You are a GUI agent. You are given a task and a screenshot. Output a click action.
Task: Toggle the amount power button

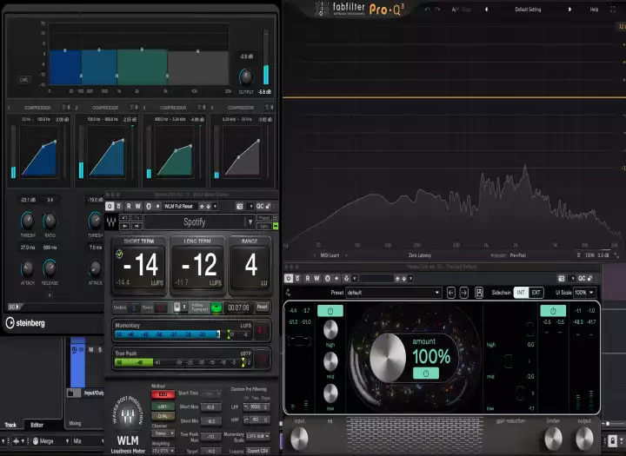(425, 373)
